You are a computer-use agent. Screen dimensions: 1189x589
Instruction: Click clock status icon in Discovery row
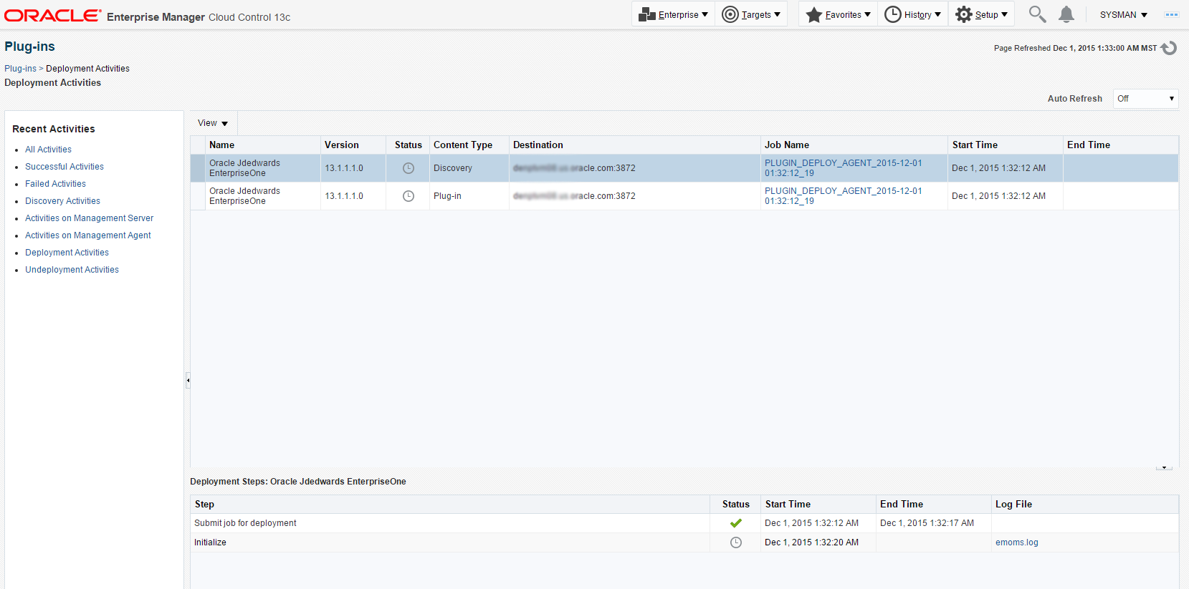[409, 168]
